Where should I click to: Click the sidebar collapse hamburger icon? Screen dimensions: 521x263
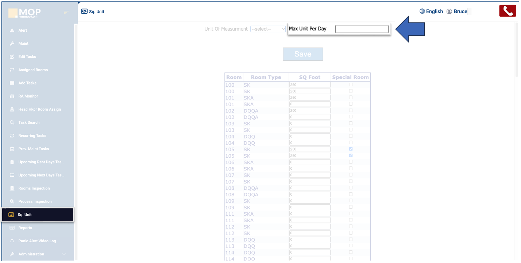click(x=66, y=12)
